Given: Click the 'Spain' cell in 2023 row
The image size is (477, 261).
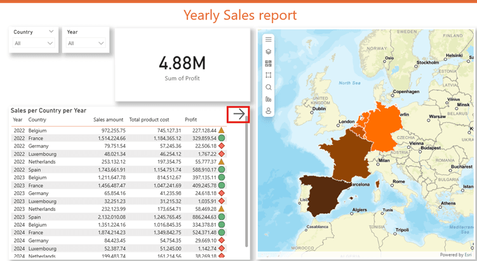Looking at the screenshot, I should 35,217.
